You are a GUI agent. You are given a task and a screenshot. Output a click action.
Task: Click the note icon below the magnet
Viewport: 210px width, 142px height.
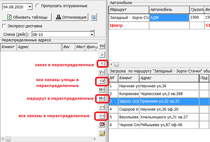[x=102, y=133]
